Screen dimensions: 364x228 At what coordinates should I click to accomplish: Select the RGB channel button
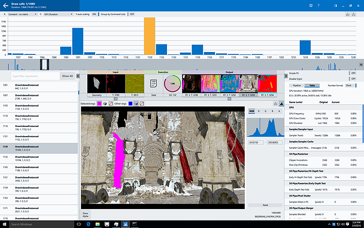pyautogui.click(x=251, y=111)
